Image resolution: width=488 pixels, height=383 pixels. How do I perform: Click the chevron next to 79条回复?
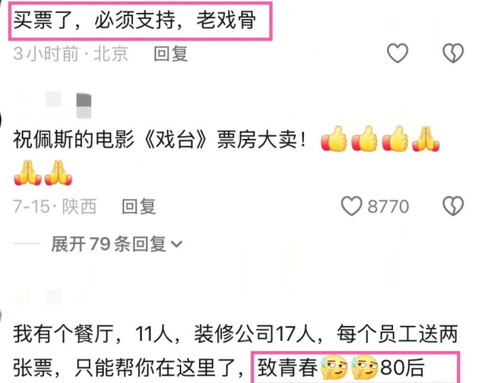(176, 244)
